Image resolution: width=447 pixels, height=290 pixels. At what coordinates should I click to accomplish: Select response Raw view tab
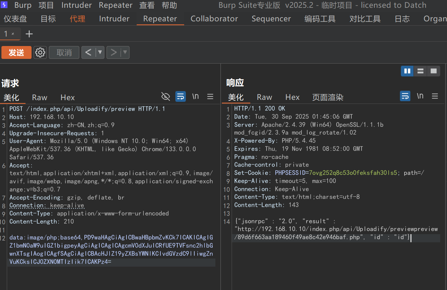pyautogui.click(x=265, y=97)
